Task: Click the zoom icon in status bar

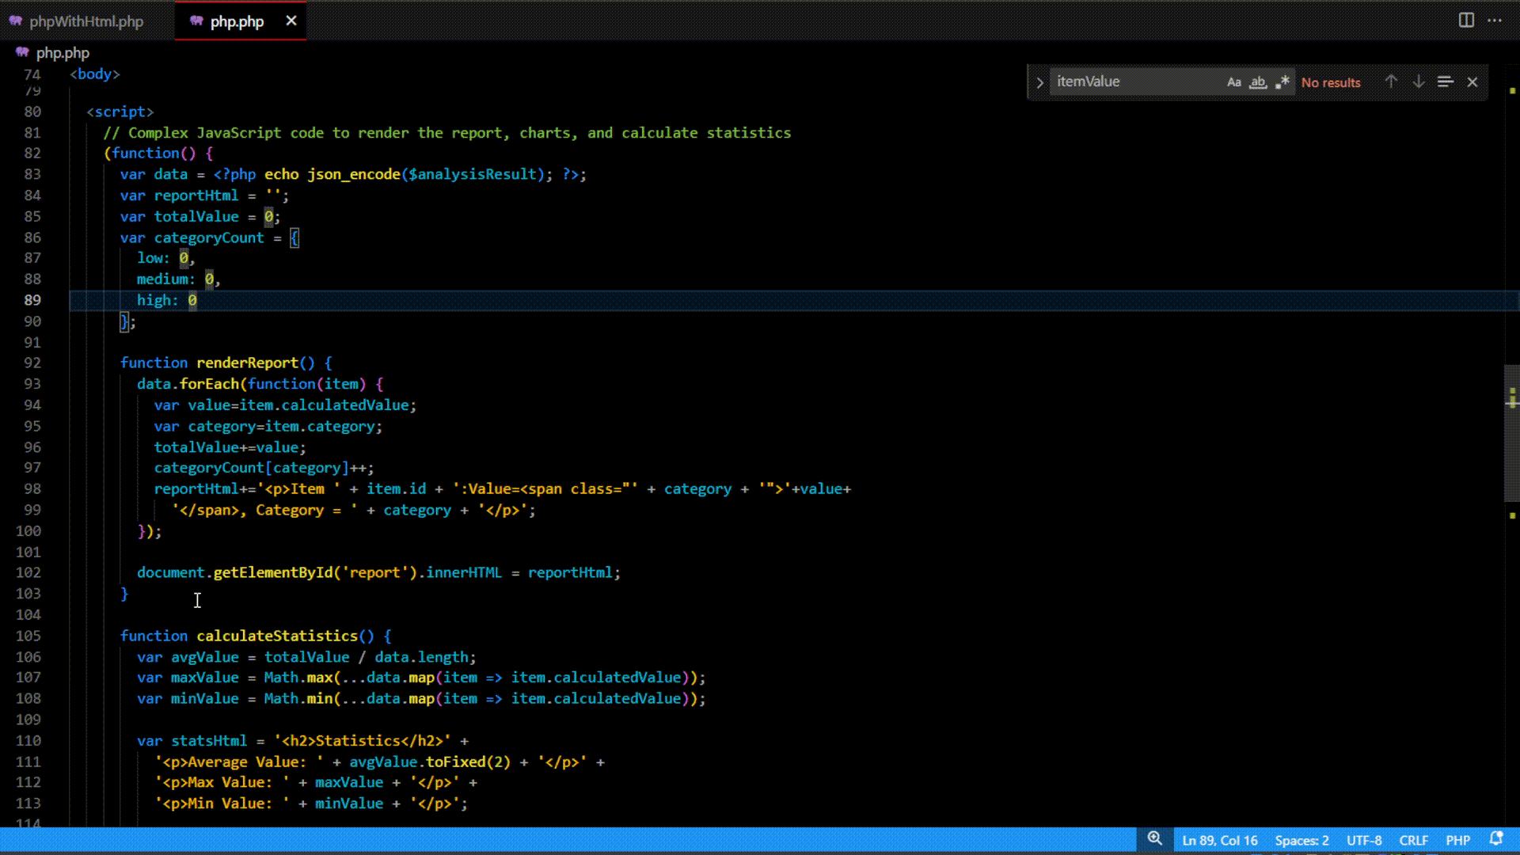Action: [1155, 839]
